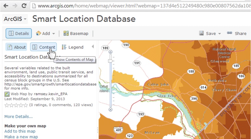Click the Bethesda map label
Image resolution: width=251 pixels, height=139 pixels.
(x=217, y=81)
